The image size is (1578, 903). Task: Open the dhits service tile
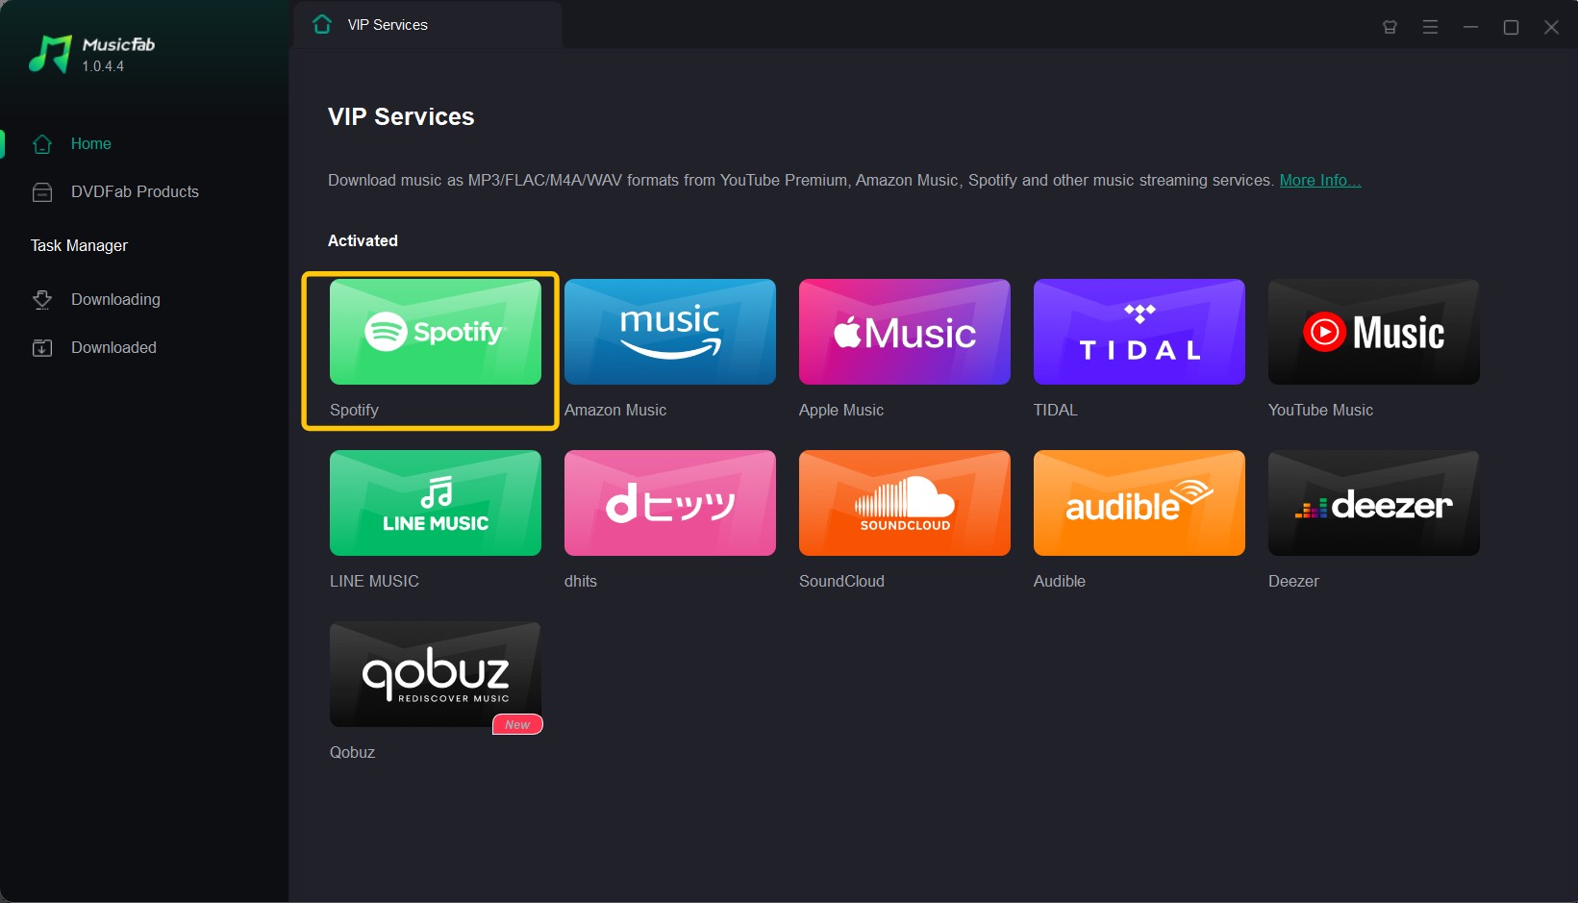(x=670, y=503)
